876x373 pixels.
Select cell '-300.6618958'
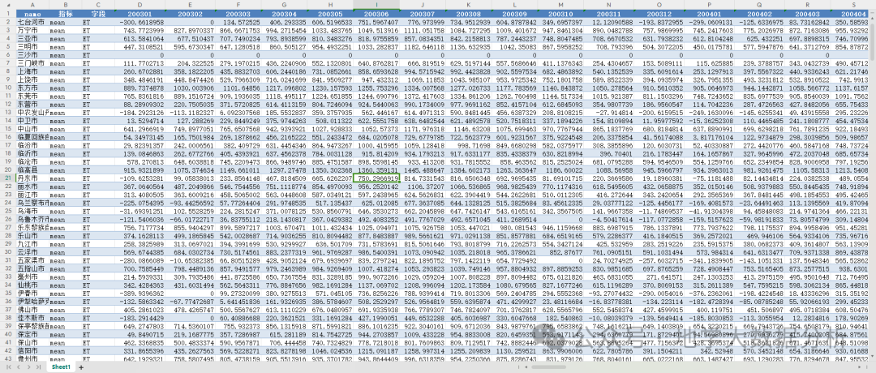click(x=140, y=21)
